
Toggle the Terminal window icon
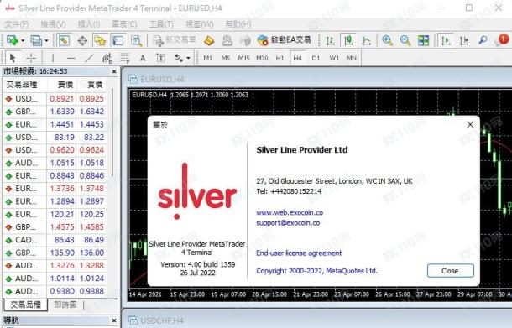(118, 40)
